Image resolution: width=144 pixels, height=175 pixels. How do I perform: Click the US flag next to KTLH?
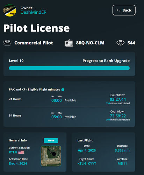21,152
